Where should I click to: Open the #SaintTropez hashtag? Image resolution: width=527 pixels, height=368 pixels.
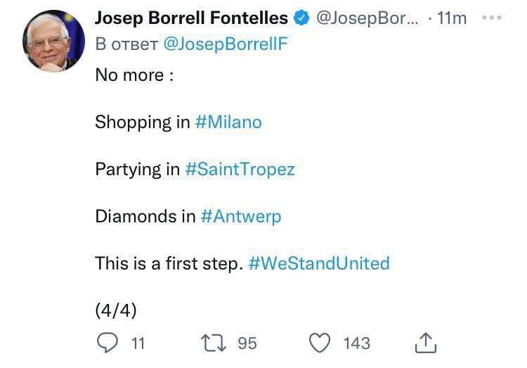pos(240,169)
